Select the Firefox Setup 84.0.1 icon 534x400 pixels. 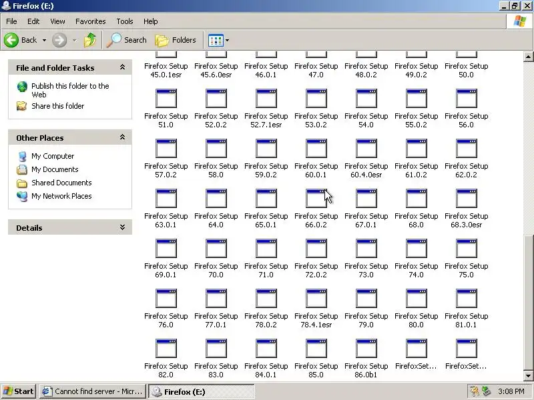click(x=266, y=348)
